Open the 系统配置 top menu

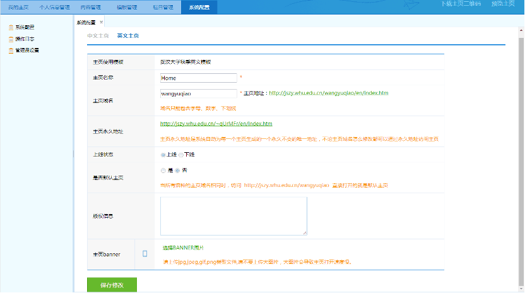199,7
